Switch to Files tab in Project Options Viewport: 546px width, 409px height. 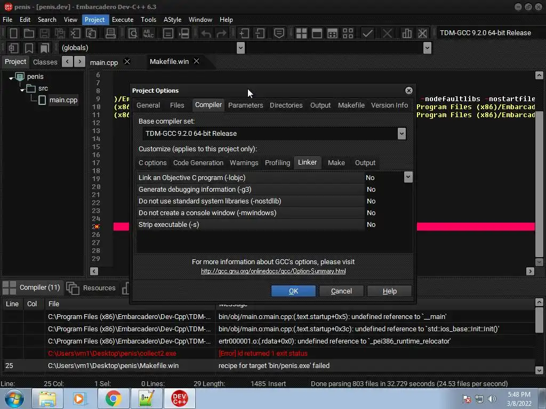177,105
